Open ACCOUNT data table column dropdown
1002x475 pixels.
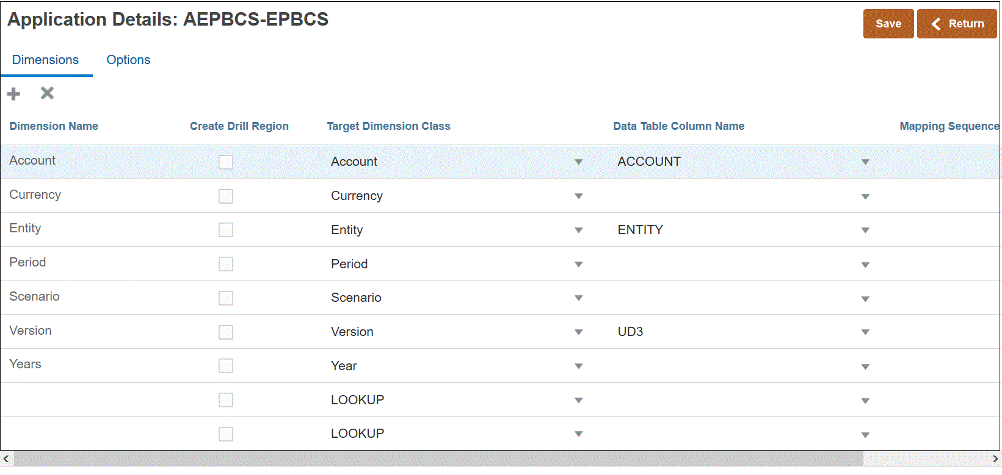(x=865, y=162)
